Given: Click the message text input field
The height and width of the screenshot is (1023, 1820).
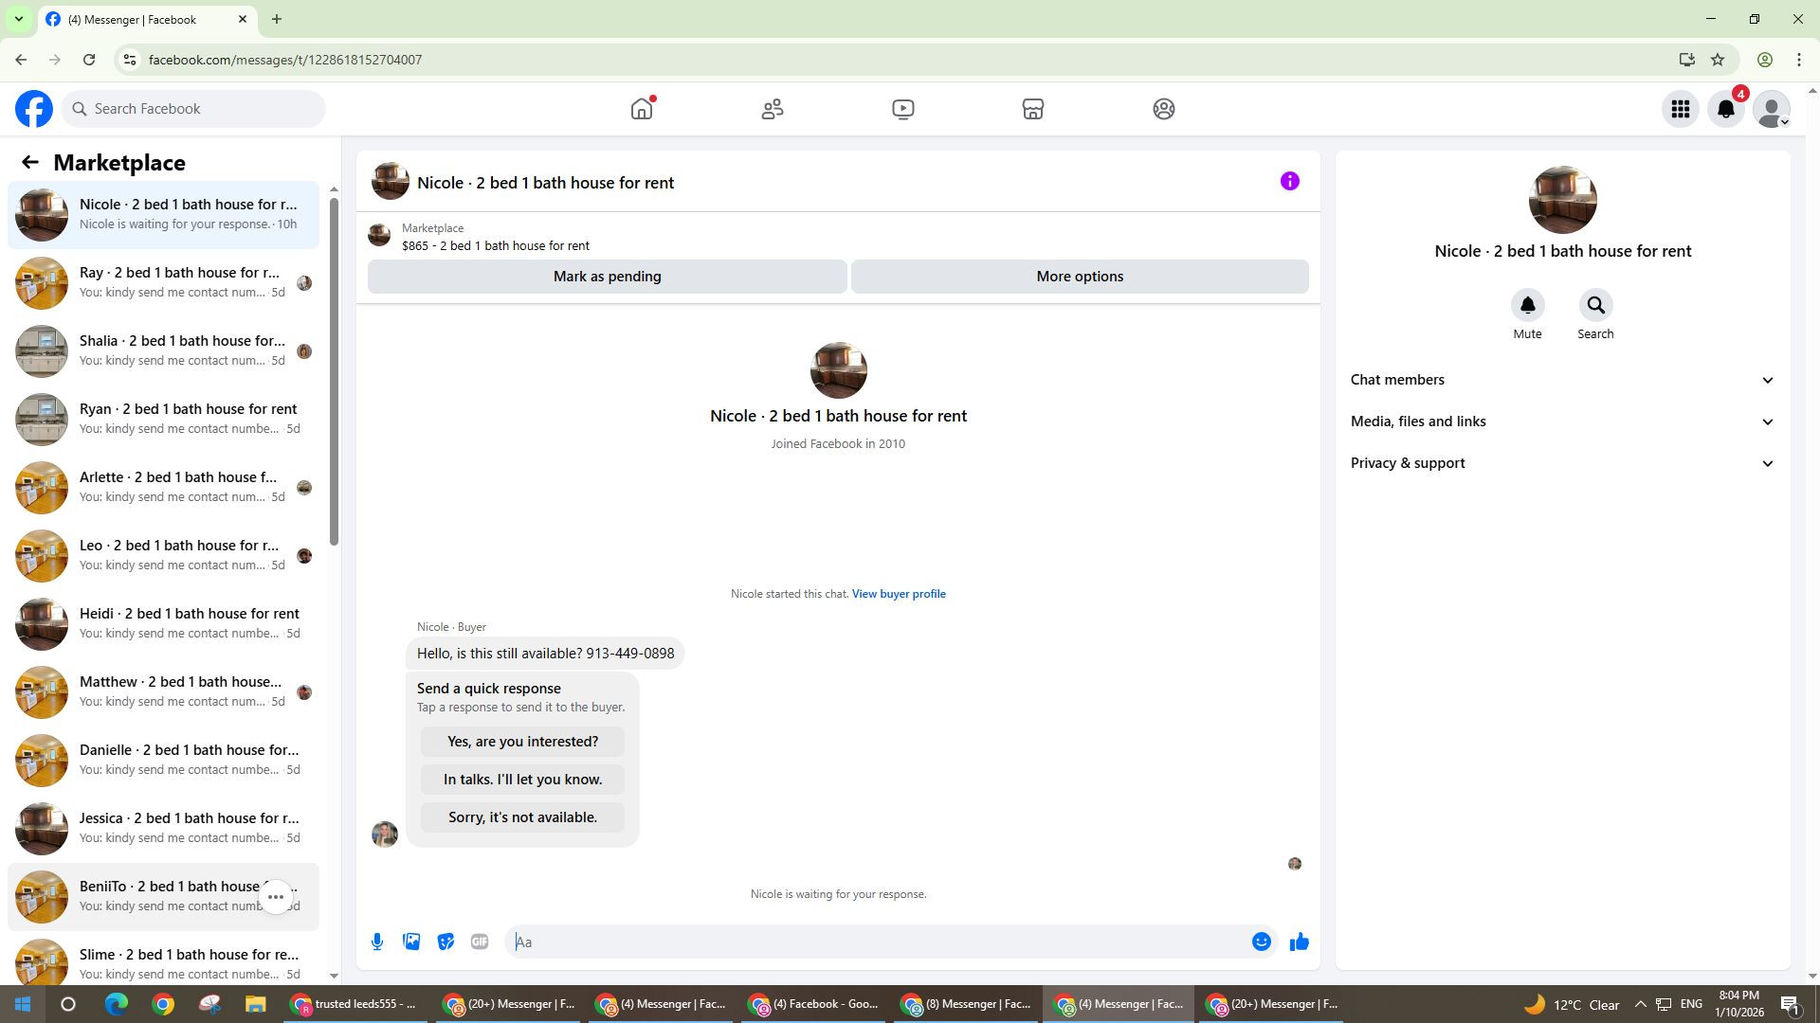Looking at the screenshot, I should [x=877, y=942].
